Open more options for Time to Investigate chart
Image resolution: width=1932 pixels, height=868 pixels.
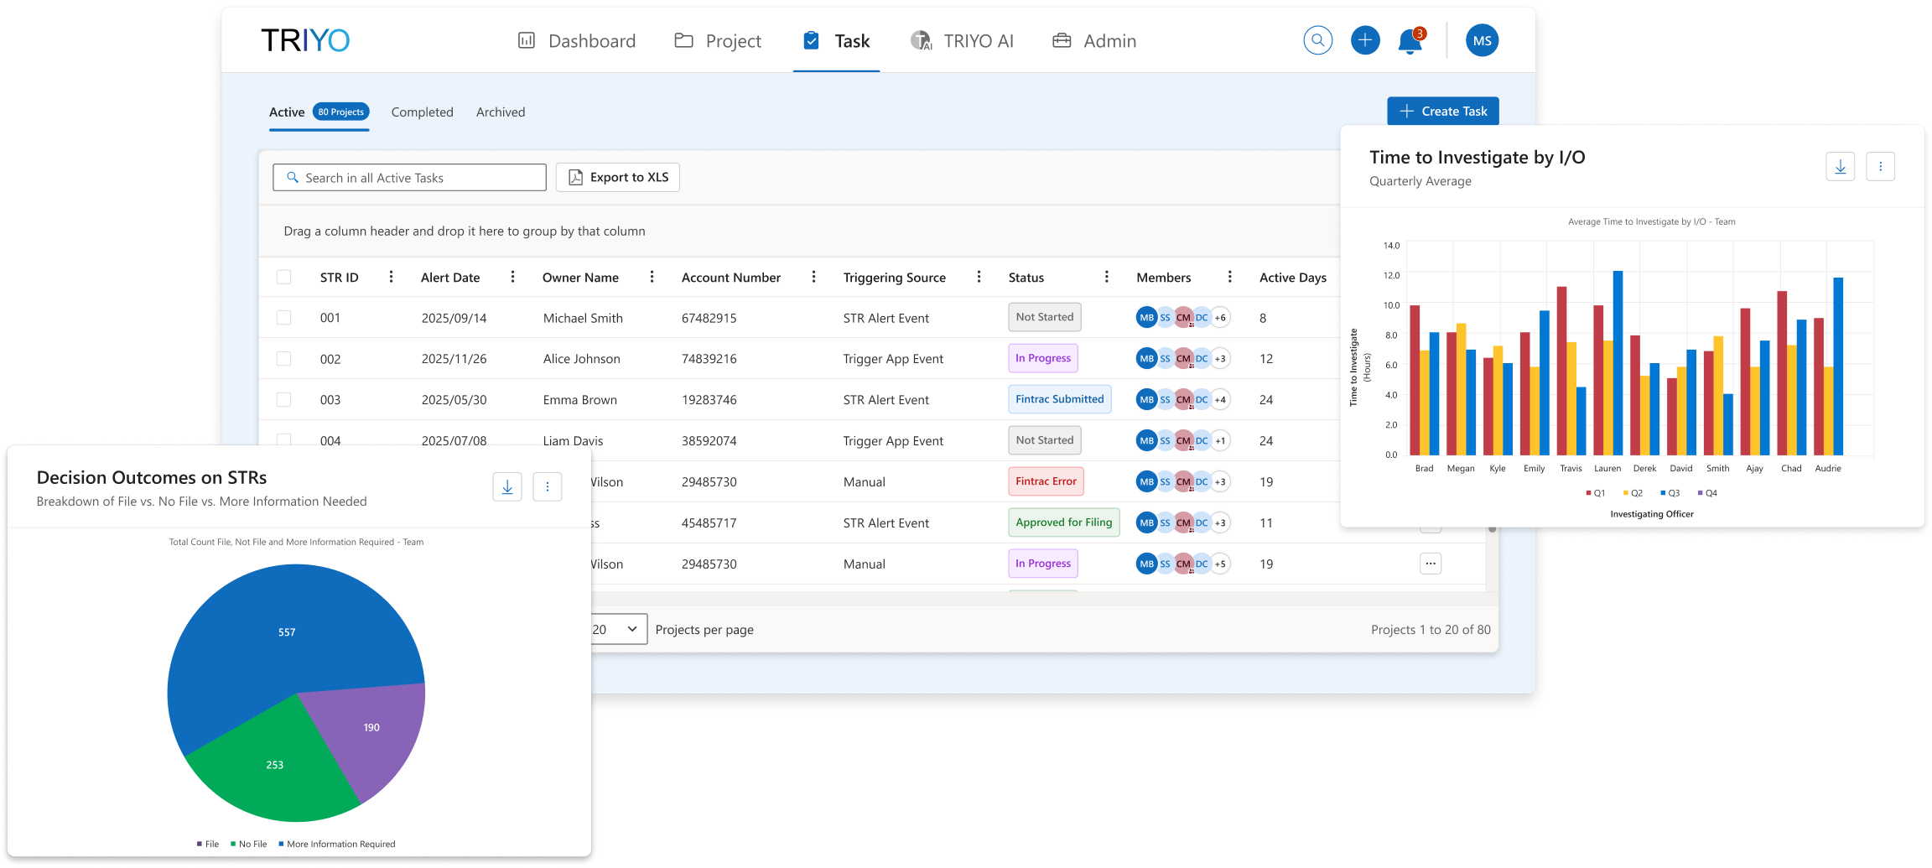(1880, 167)
